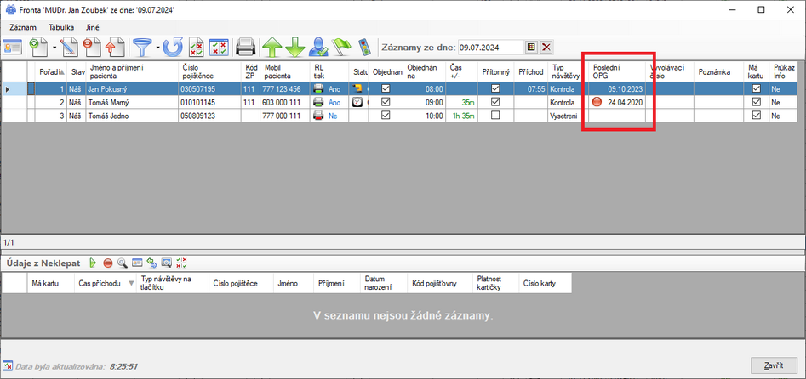This screenshot has width=806, height=379.
Task: Open the calendar picker next to the date
Action: coord(531,48)
